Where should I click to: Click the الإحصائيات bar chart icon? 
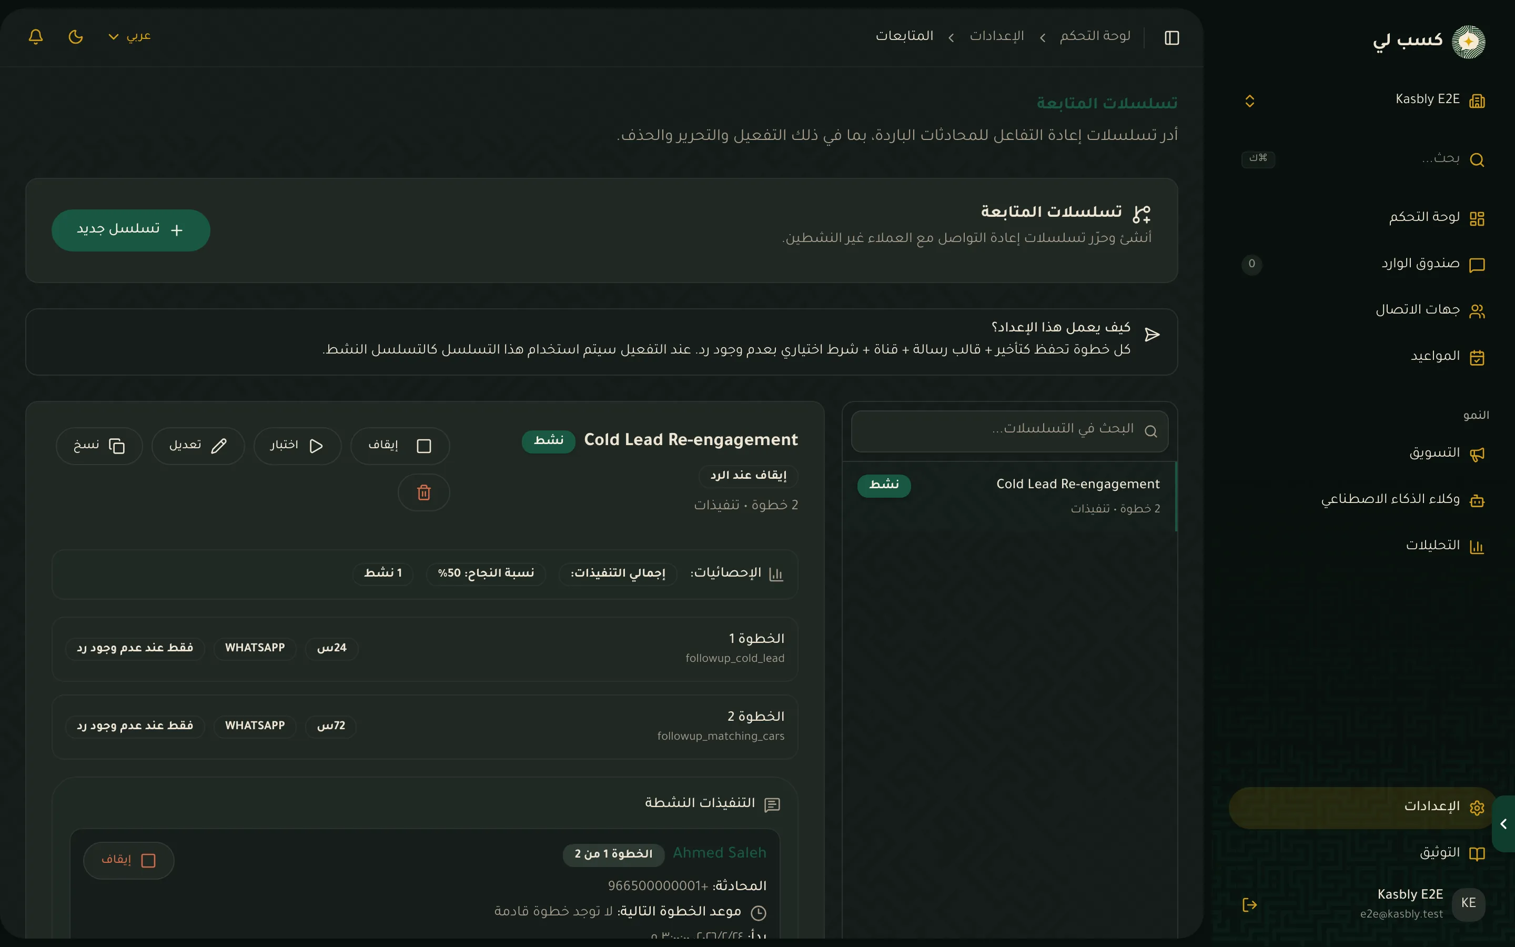(x=776, y=573)
